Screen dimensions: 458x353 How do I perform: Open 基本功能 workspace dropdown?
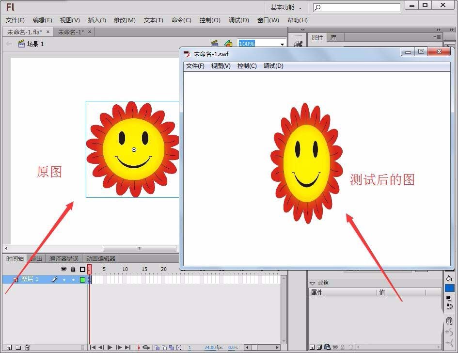pyautogui.click(x=286, y=7)
